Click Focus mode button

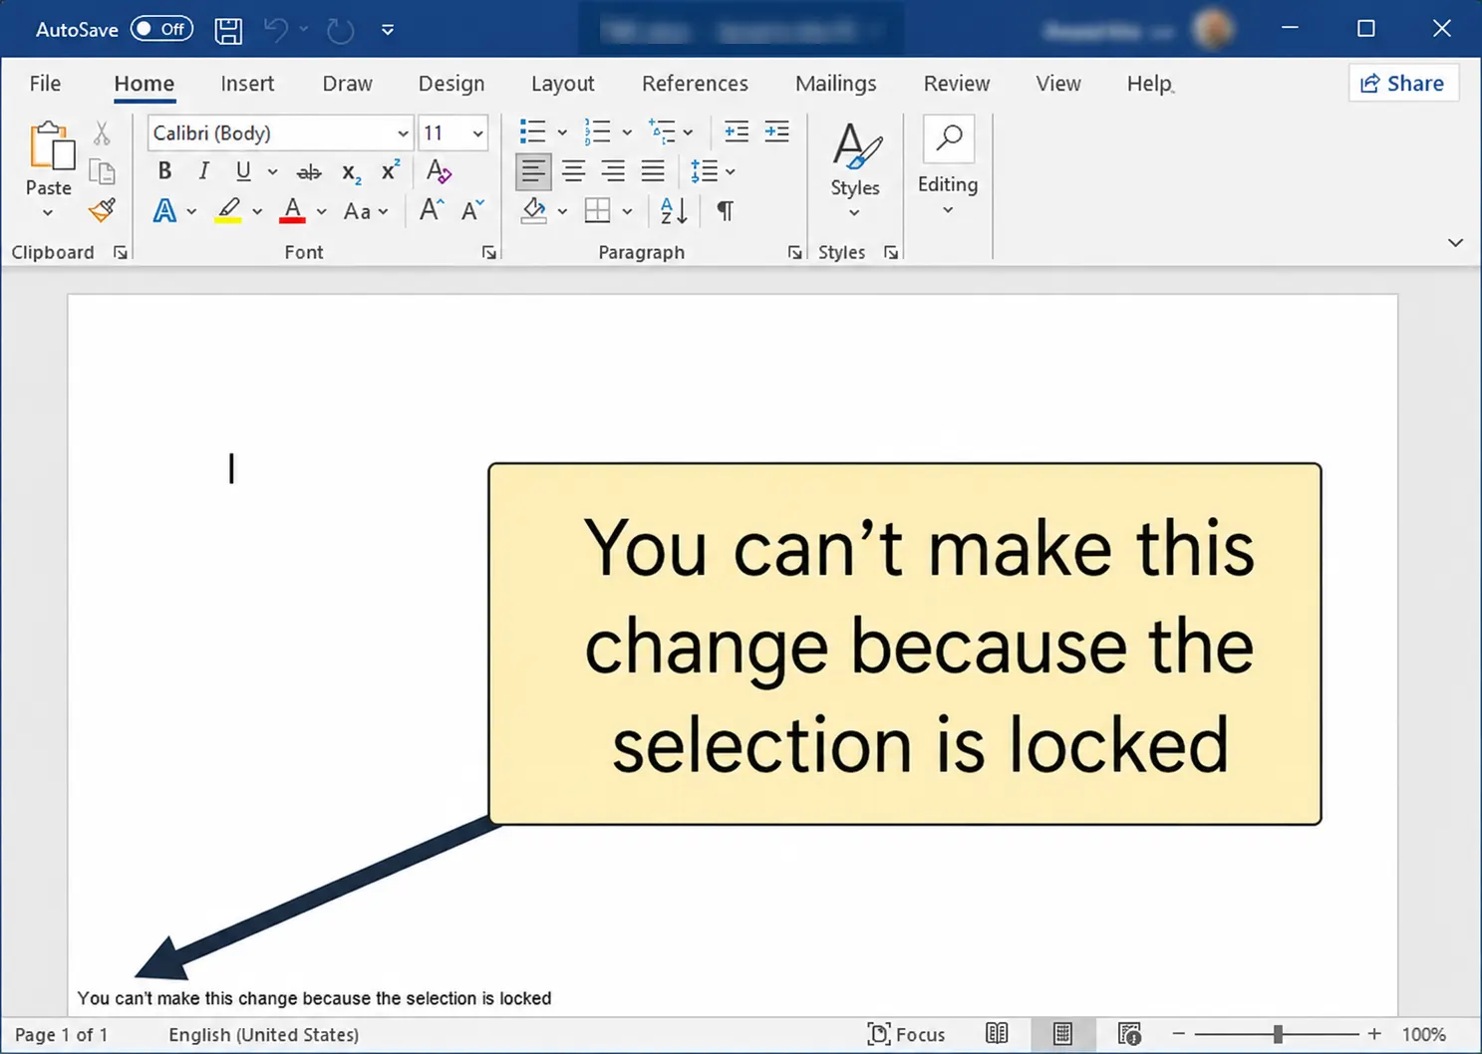906,1034
